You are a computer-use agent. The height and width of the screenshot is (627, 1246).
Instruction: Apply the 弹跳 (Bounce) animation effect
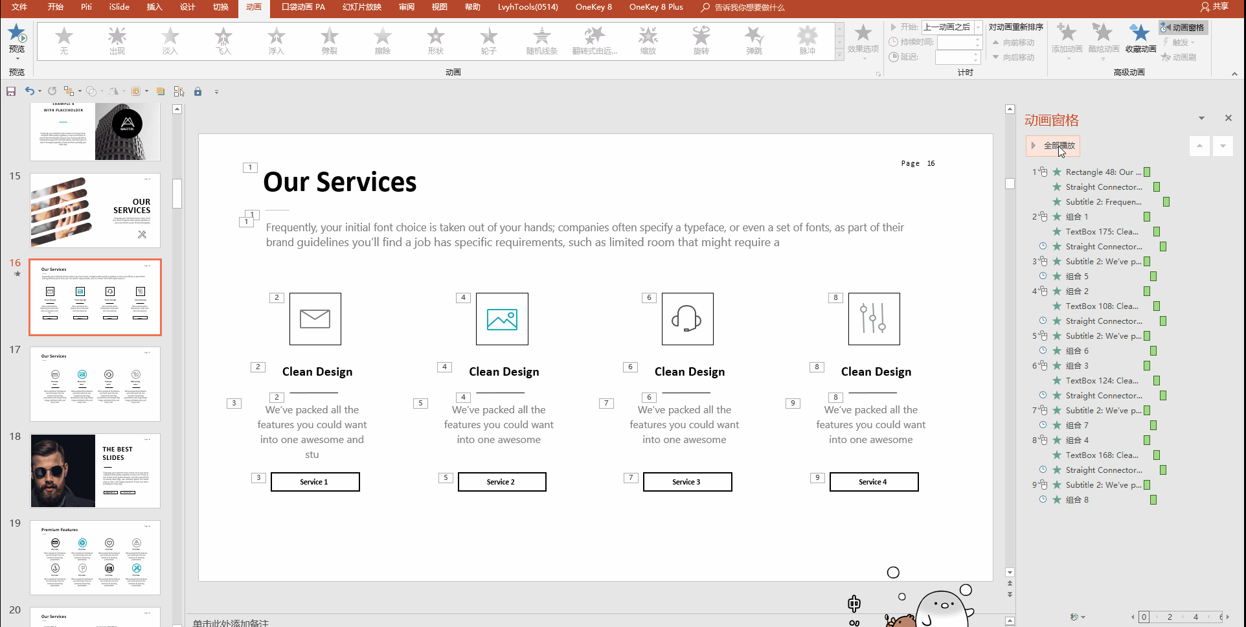[x=754, y=41]
